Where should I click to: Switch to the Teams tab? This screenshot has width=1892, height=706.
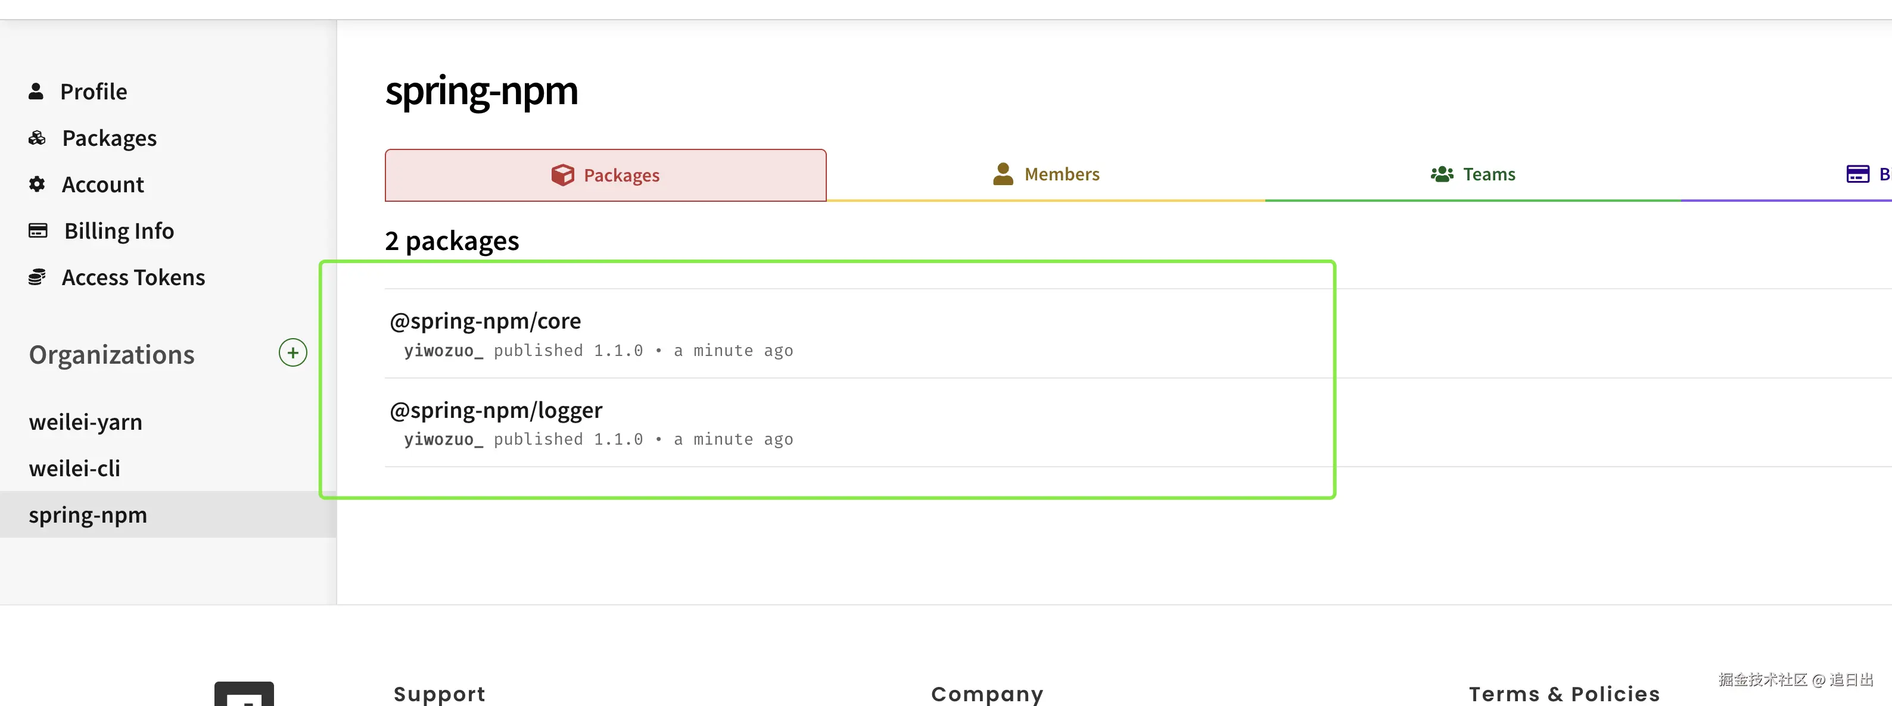1473,174
